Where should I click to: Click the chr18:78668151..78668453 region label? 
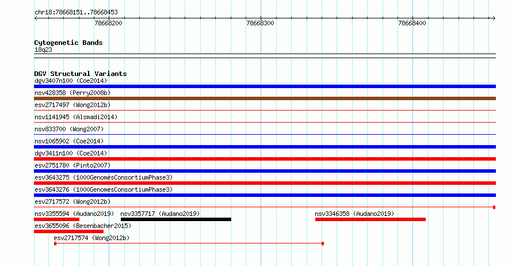(x=76, y=13)
